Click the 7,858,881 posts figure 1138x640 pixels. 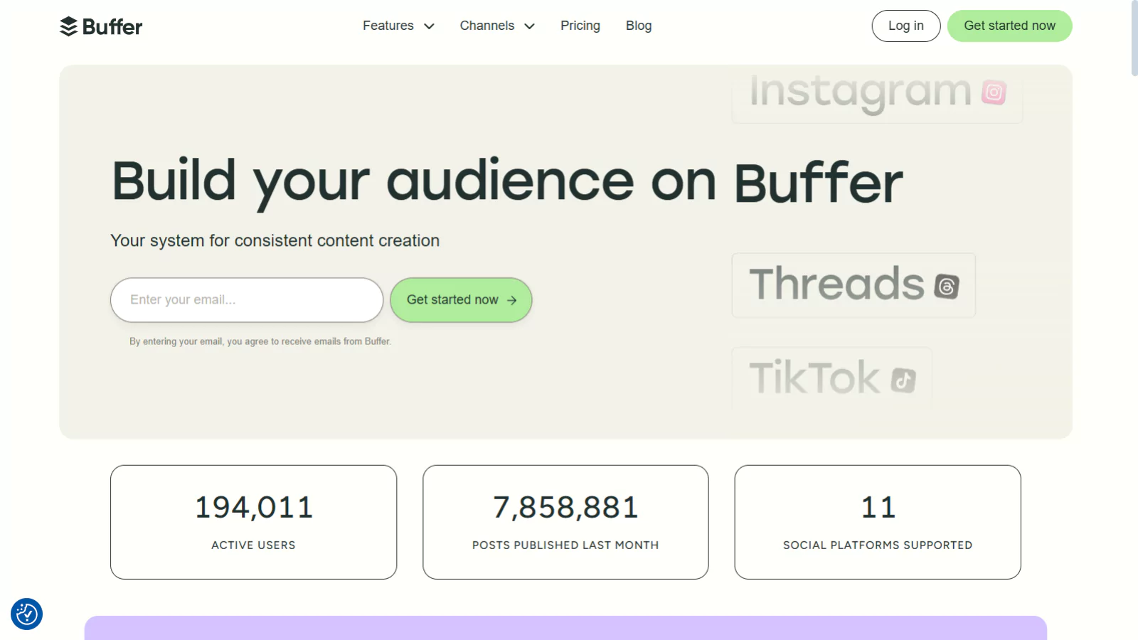click(x=565, y=508)
